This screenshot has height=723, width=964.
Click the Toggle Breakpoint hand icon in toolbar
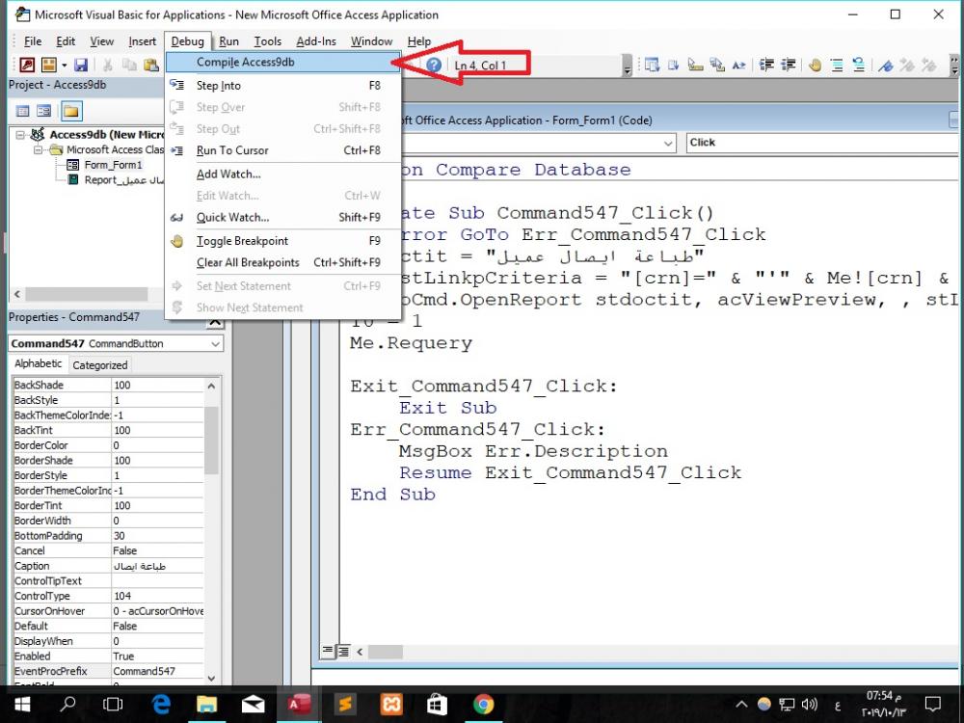[x=816, y=65]
